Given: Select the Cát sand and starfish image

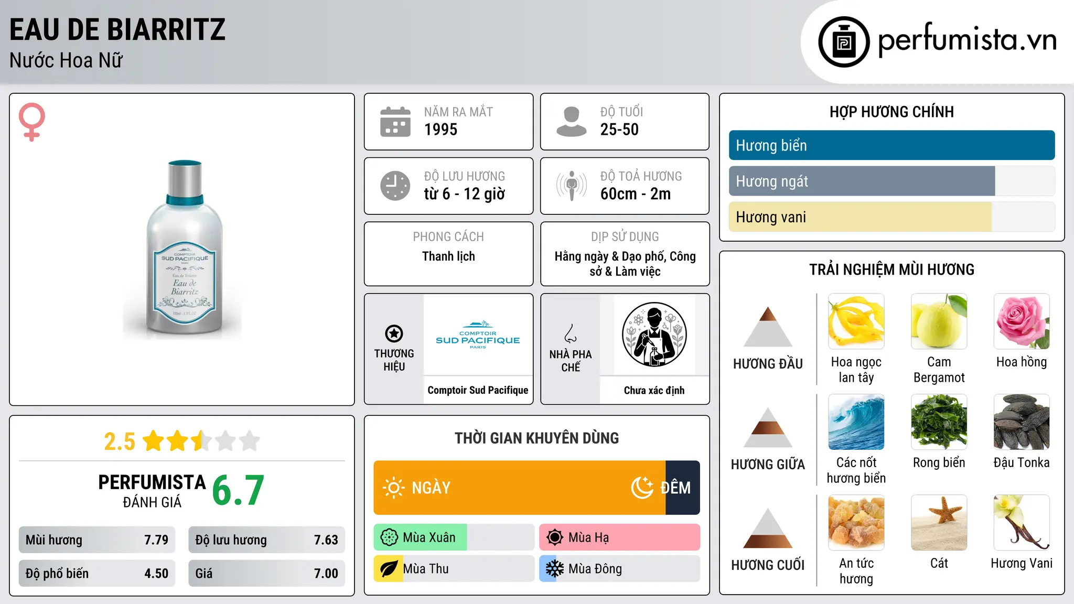Looking at the screenshot, I should [939, 523].
